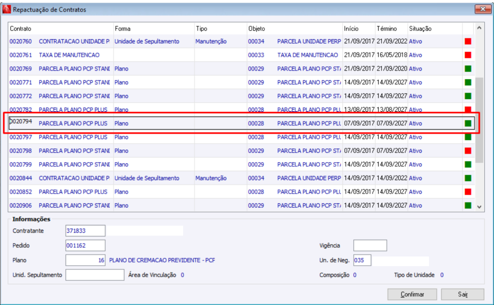This screenshot has width=494, height=305.
Task: Click the Unid. Sepultamento input field
Action: 95,275
